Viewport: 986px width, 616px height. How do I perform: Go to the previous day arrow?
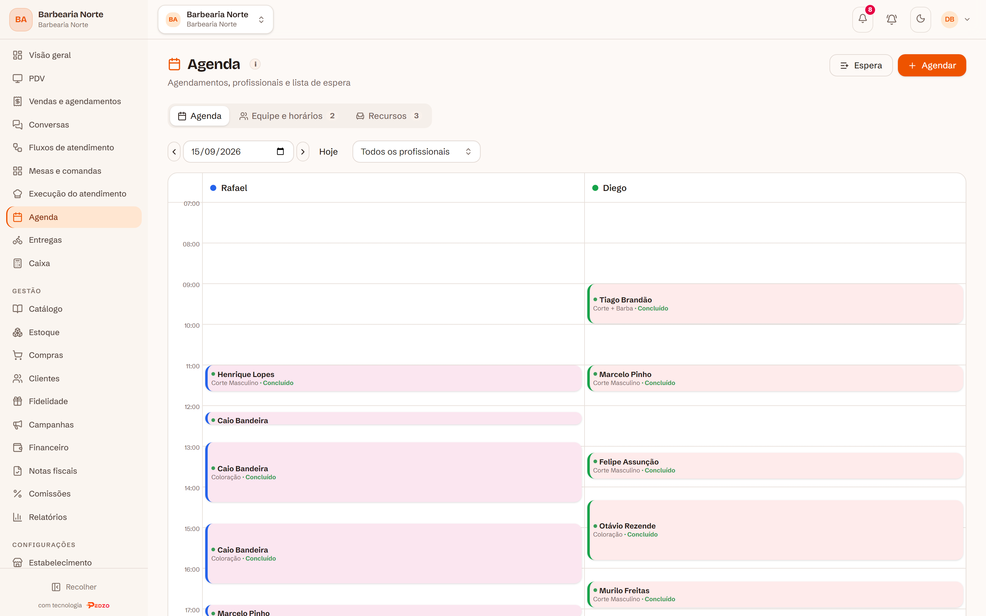click(x=174, y=152)
